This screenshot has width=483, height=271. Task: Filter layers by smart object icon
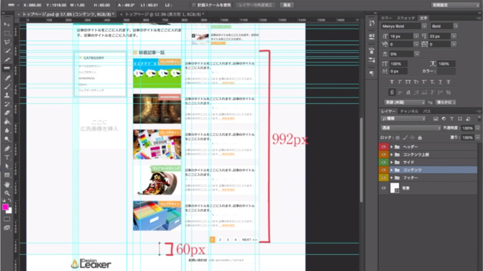click(468, 119)
